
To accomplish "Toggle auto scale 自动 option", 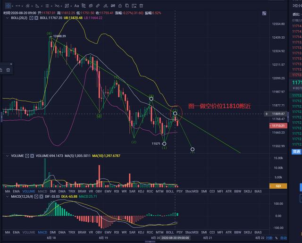I will tap(284, 238).
